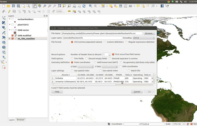Click the Cancel button
Viewport: 197px width, 126px height.
tap(137, 92)
